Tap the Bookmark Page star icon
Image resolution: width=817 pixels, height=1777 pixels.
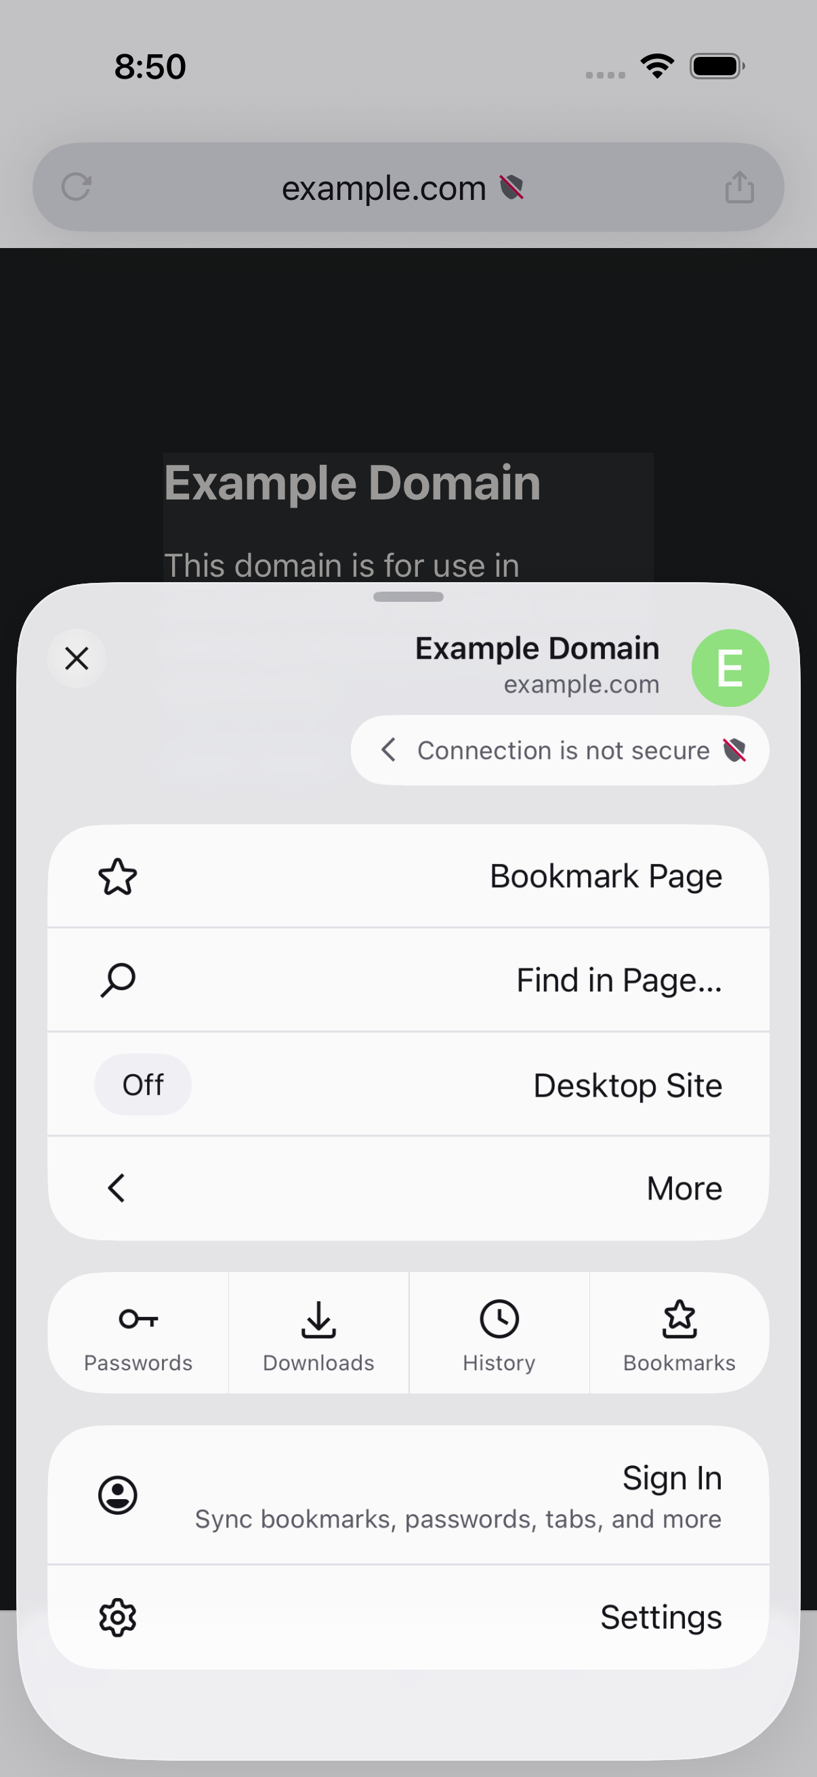[118, 877]
